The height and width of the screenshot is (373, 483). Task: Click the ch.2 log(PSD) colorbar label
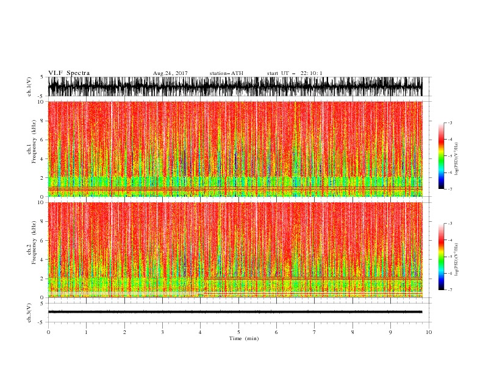pyautogui.click(x=456, y=260)
